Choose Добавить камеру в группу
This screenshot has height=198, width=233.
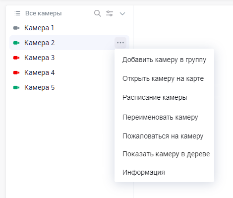(164, 60)
